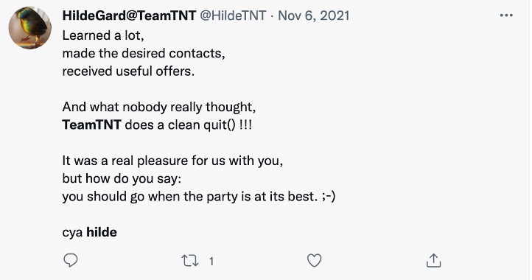Select the bold TeamTNT word in the tweet

point(91,125)
